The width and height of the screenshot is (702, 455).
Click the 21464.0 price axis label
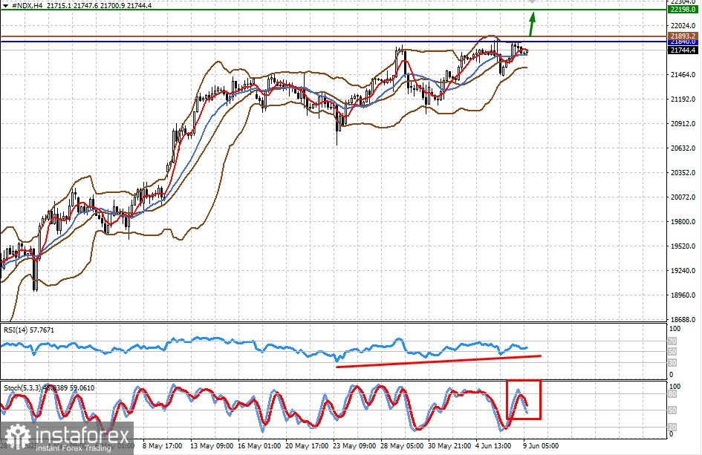pyautogui.click(x=683, y=75)
